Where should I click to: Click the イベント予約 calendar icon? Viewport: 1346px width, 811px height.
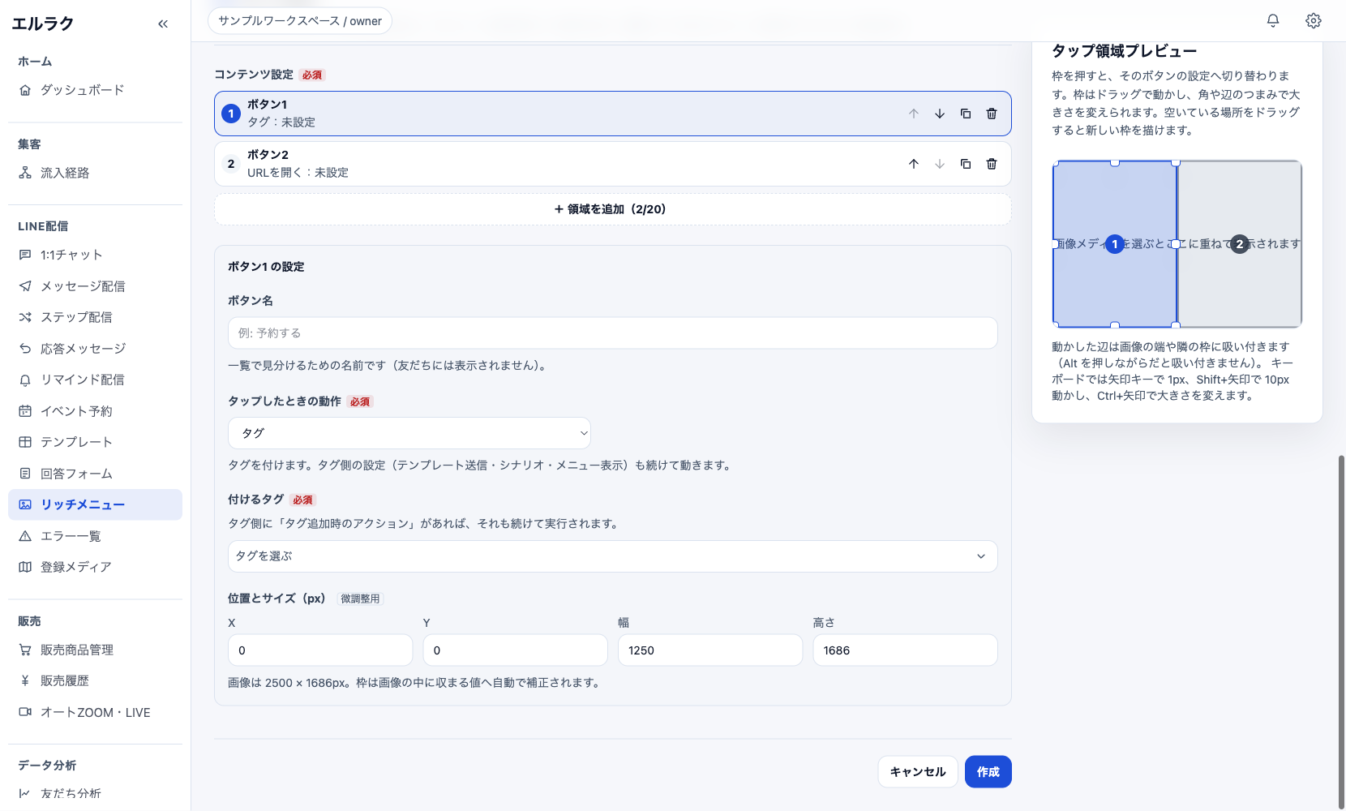tap(25, 411)
